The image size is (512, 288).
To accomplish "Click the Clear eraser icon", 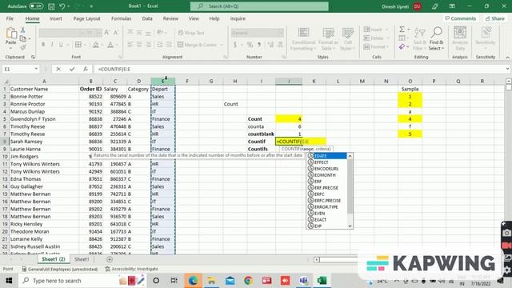I will point(402,47).
